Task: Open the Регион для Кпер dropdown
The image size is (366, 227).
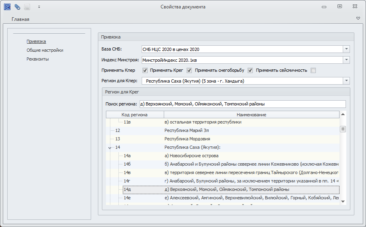Action: coord(346,81)
